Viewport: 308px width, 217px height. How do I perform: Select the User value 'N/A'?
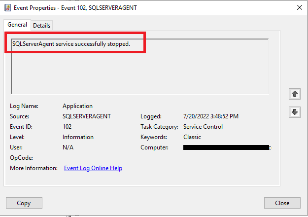click(68, 147)
